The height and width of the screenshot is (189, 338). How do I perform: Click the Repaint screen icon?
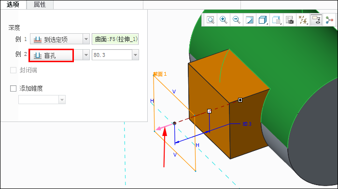[250, 20]
